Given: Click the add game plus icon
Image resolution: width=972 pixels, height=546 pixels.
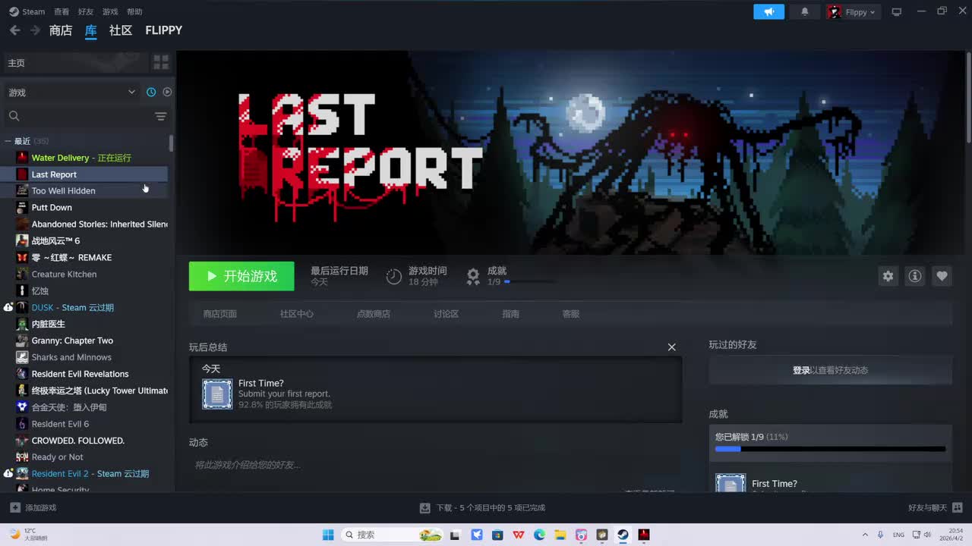Looking at the screenshot, I should point(15,507).
